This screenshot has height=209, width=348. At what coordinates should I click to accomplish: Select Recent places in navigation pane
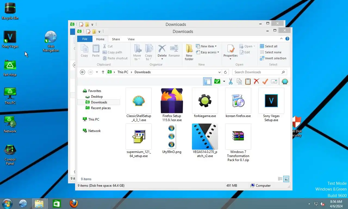click(101, 108)
